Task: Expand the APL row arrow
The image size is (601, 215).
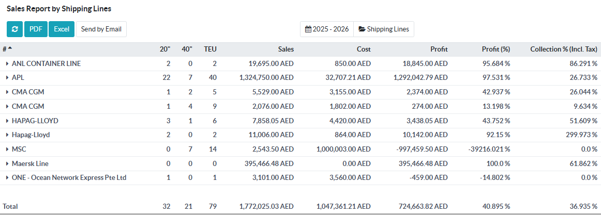Action: click(x=7, y=78)
